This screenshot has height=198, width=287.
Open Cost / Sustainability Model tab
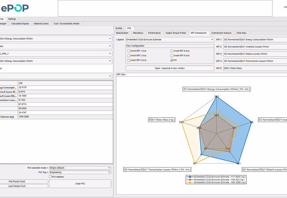tap(67, 23)
